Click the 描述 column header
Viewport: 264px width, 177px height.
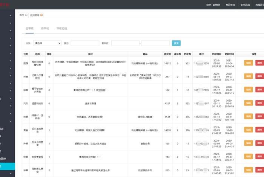click(91, 54)
